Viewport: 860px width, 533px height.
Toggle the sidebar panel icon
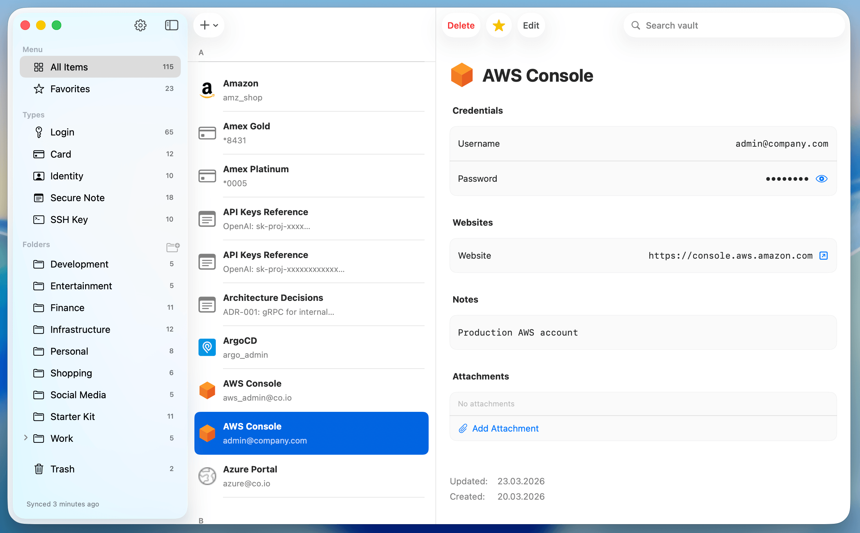click(172, 26)
